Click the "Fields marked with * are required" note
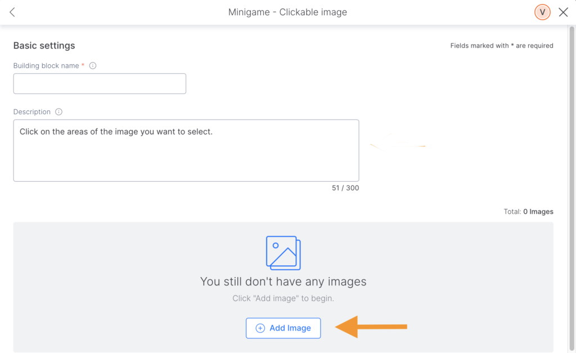 [502, 46]
